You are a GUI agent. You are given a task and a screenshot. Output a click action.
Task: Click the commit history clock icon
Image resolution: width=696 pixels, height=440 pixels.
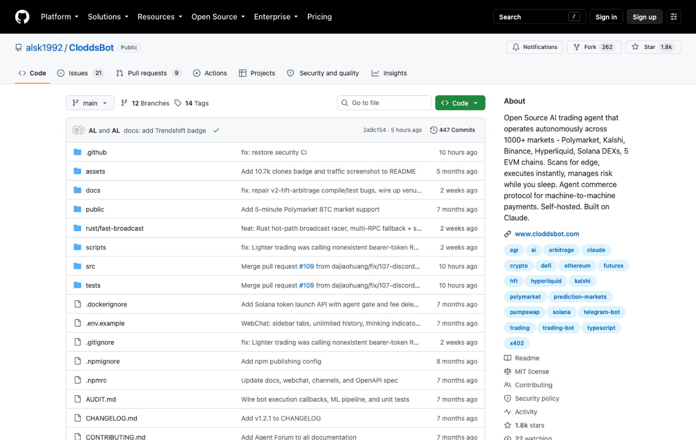click(434, 130)
